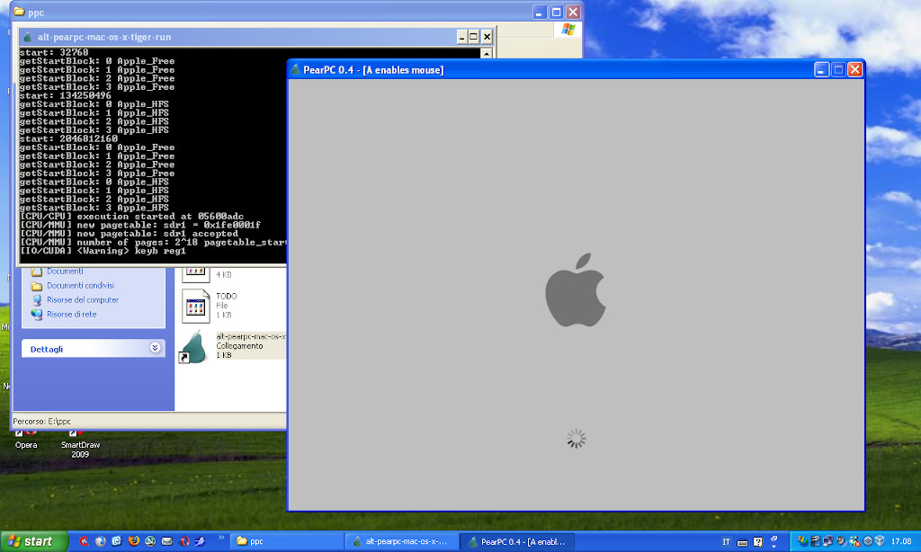Open Documenti condivisi in the ppc sidebar
The height and width of the screenshot is (552, 921).
[80, 285]
